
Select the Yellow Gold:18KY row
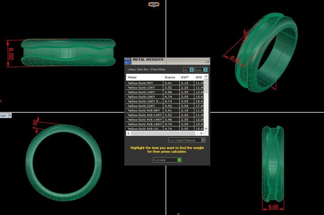[x=165, y=97]
